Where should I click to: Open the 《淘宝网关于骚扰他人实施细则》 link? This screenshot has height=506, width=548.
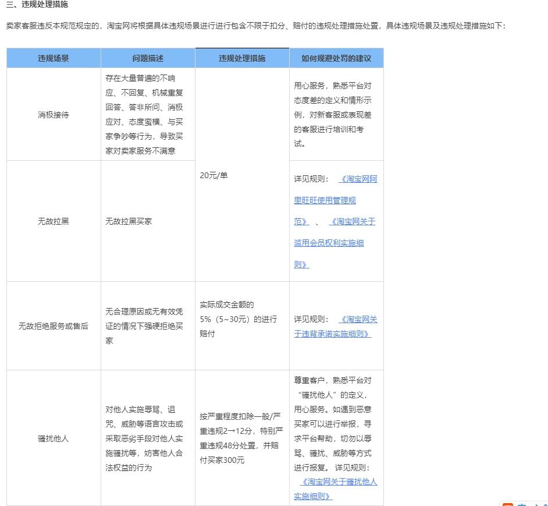point(335,489)
